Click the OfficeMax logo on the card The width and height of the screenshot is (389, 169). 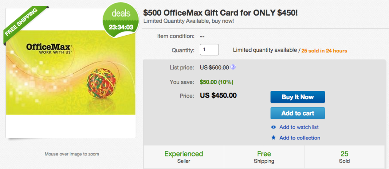[49, 49]
